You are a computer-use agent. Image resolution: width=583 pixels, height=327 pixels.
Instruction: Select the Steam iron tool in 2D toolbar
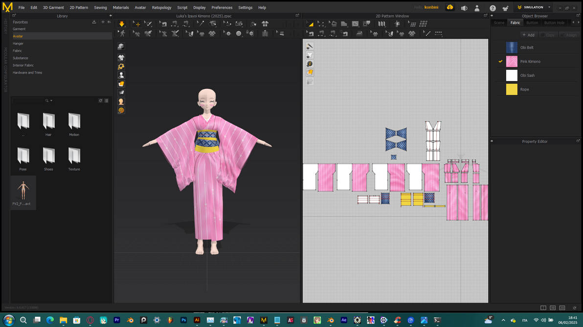[x=359, y=33]
